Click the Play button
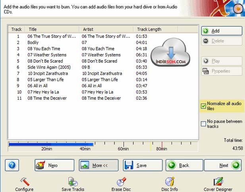The height and width of the screenshot is (192, 245). click(222, 61)
